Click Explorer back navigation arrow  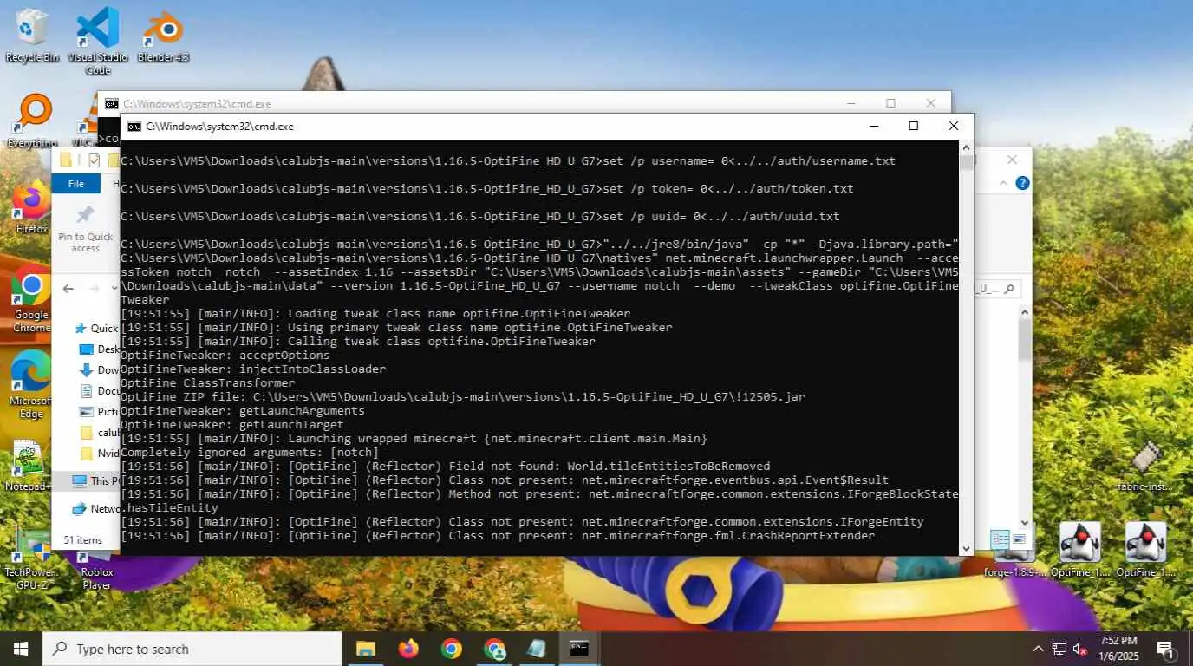click(x=68, y=289)
